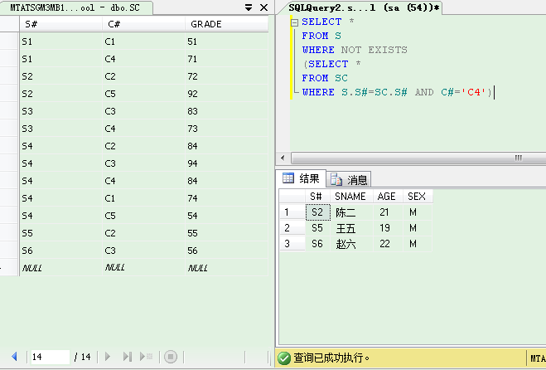This screenshot has width=546, height=370.
Task: Collapse the outer SELECT code block
Action: pyautogui.click(x=294, y=22)
